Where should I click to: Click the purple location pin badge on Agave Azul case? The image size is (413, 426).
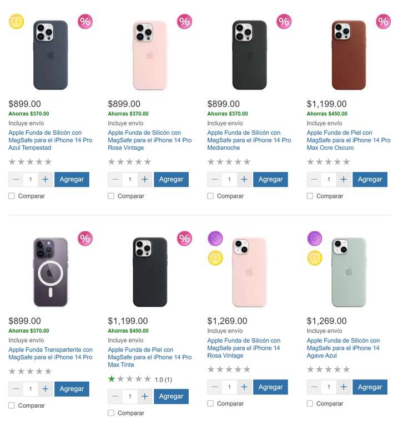[x=315, y=239]
